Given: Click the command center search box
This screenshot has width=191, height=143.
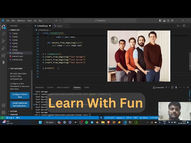Looking at the screenshot, I should pyautogui.click(x=100, y=21).
